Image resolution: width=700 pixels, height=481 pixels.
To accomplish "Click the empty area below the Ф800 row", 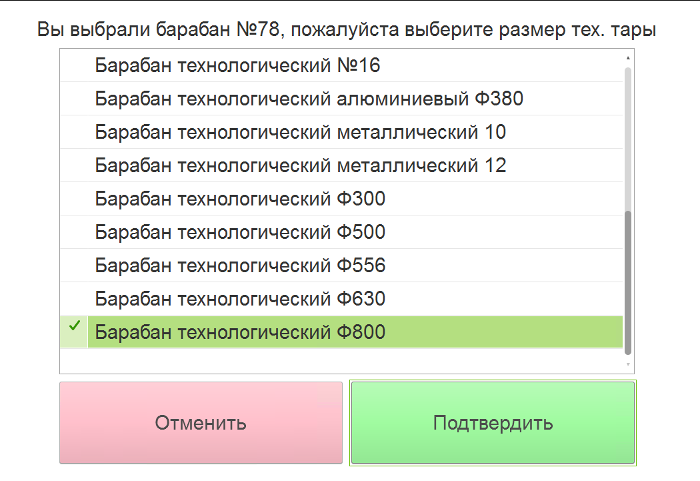I will 341,360.
